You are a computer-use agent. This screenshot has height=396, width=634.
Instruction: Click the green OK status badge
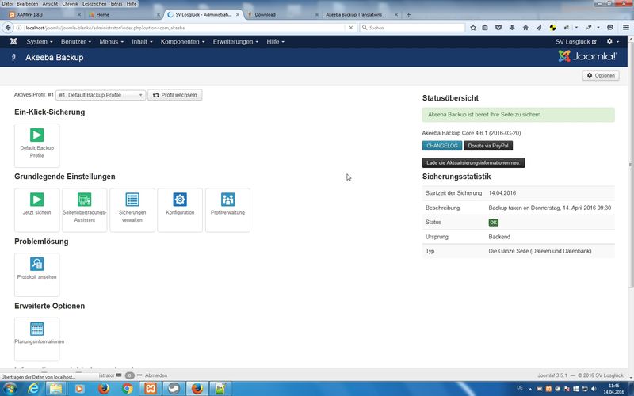tap(493, 223)
